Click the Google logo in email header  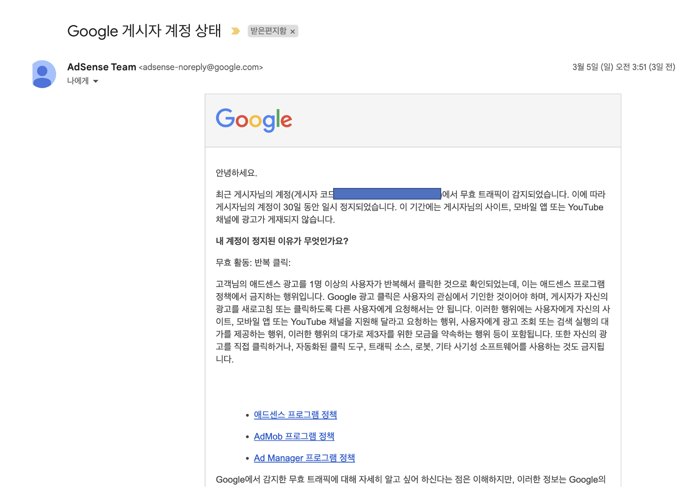(x=254, y=120)
